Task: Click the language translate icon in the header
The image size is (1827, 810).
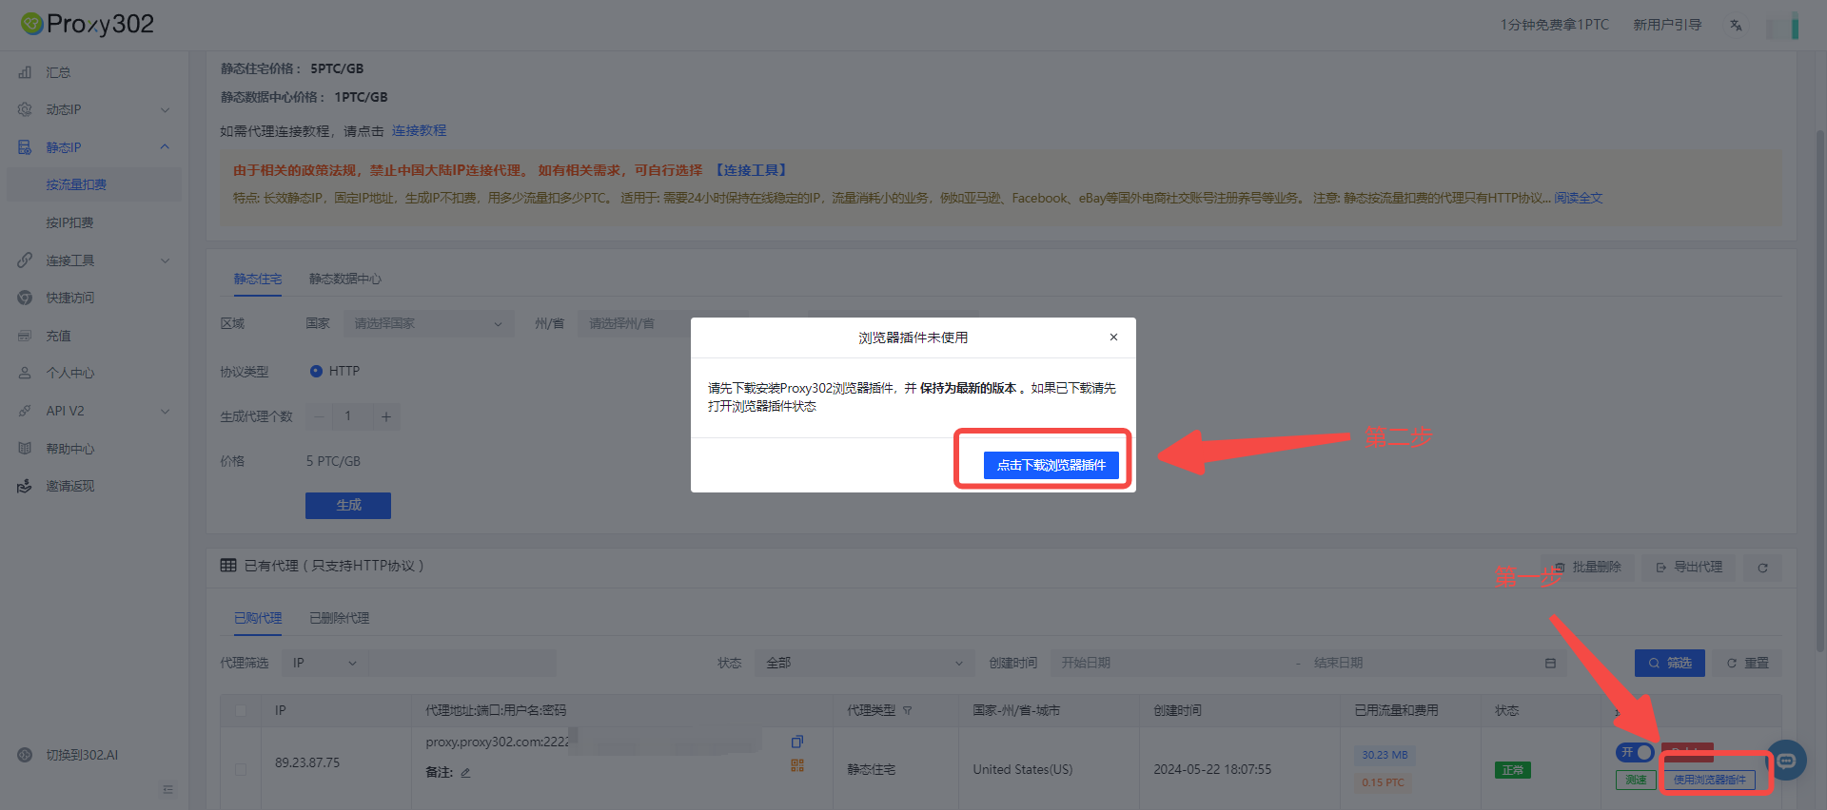Action: point(1736,25)
